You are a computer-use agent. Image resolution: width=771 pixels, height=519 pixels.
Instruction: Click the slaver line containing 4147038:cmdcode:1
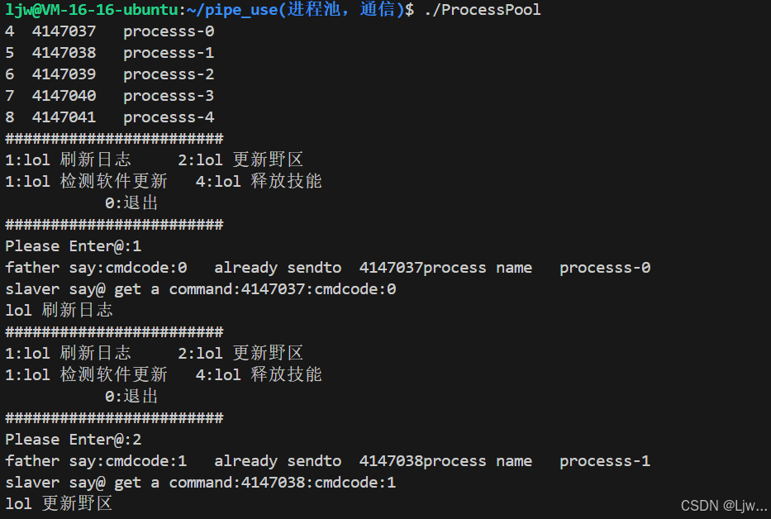[201, 483]
